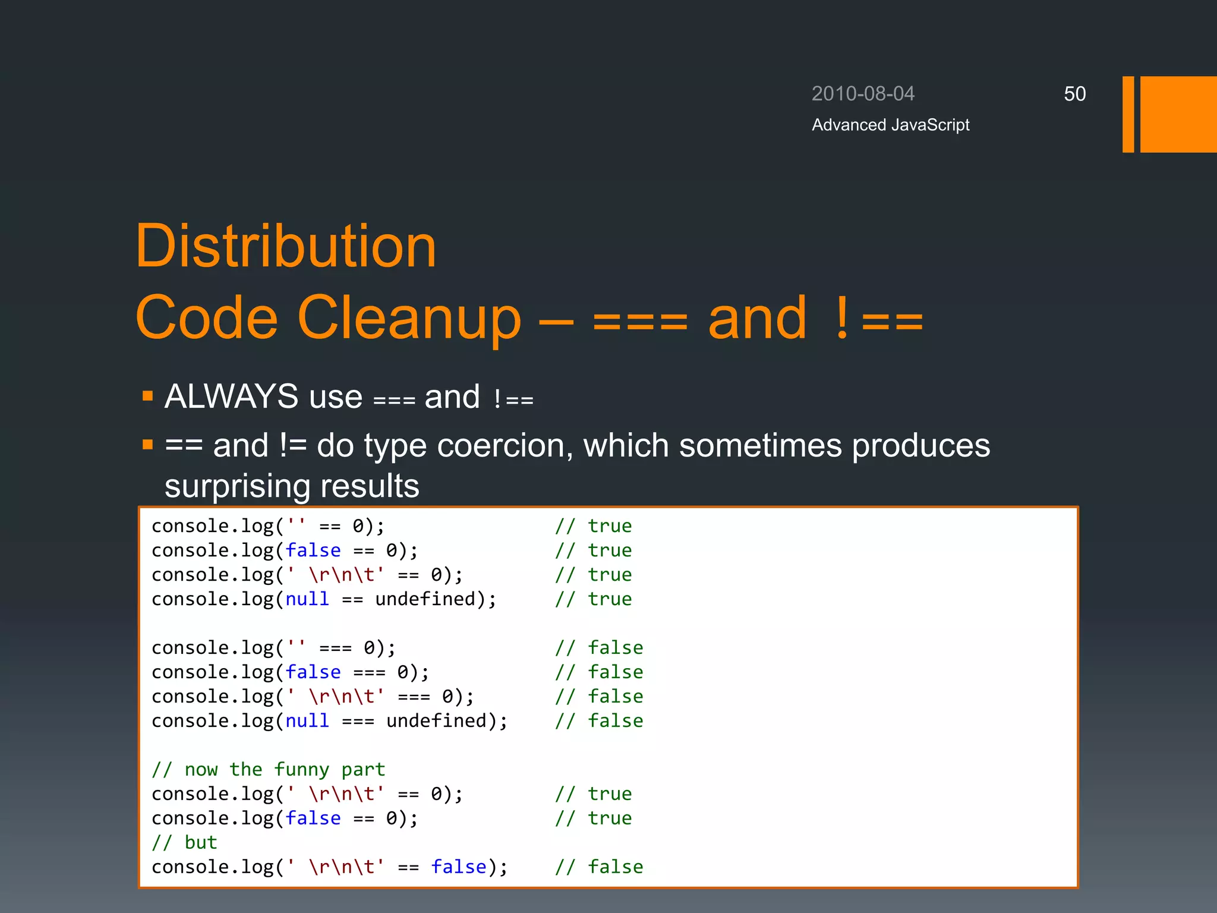Select the ALWAYS use === and !== text
The height and width of the screenshot is (913, 1217).
click(349, 397)
